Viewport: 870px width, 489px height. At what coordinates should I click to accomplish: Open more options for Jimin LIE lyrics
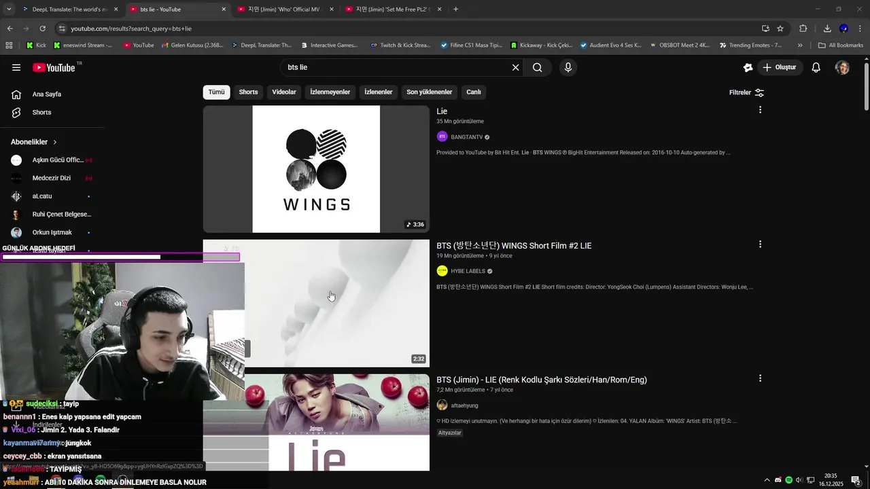pyautogui.click(x=760, y=378)
